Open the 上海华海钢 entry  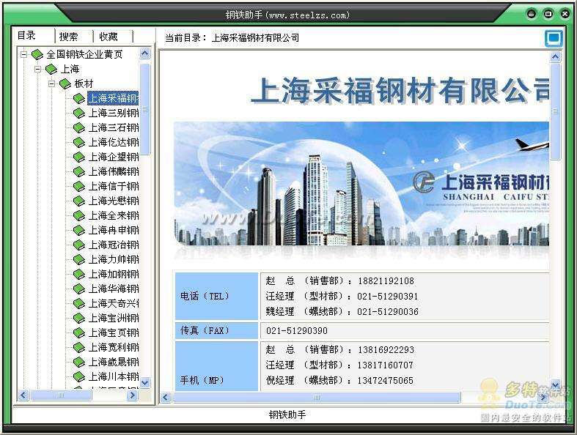click(x=114, y=289)
